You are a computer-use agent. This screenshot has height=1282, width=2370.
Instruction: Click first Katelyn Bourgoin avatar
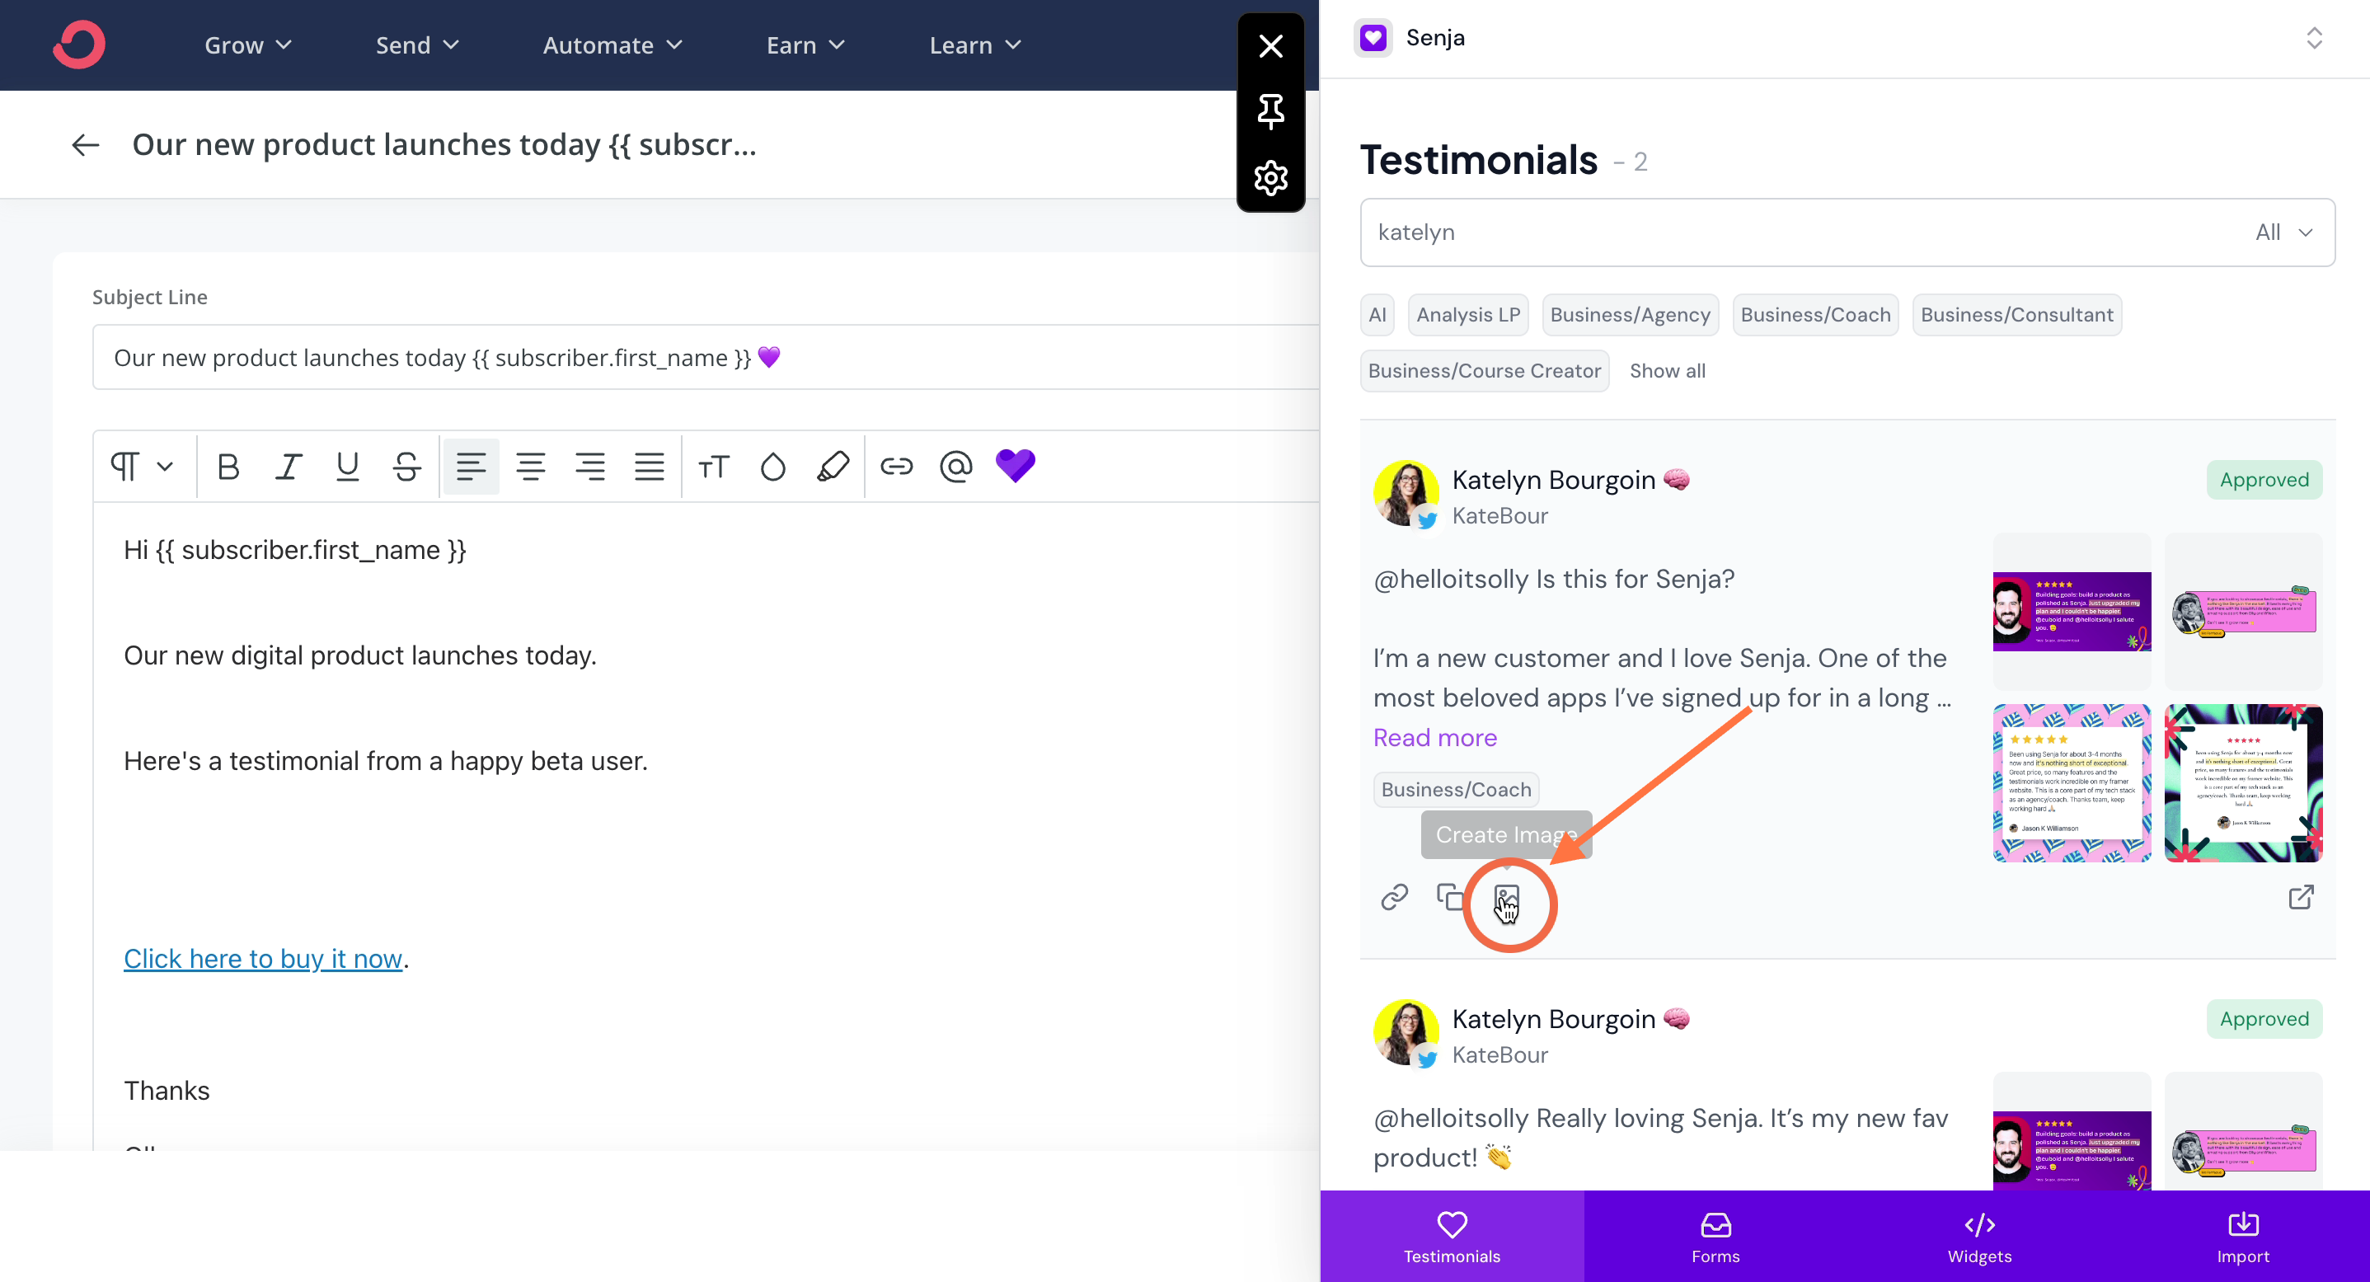point(1406,493)
